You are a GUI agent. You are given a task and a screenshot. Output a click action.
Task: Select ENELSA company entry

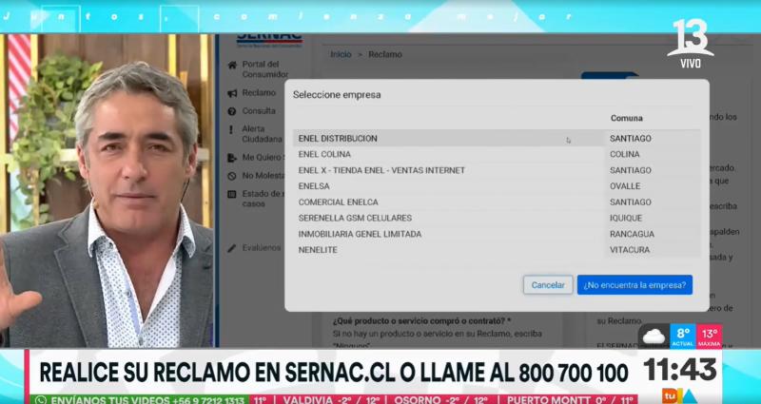497,186
